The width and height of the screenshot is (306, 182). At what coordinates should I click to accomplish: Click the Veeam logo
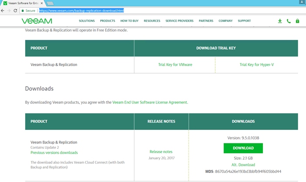pos(37,21)
